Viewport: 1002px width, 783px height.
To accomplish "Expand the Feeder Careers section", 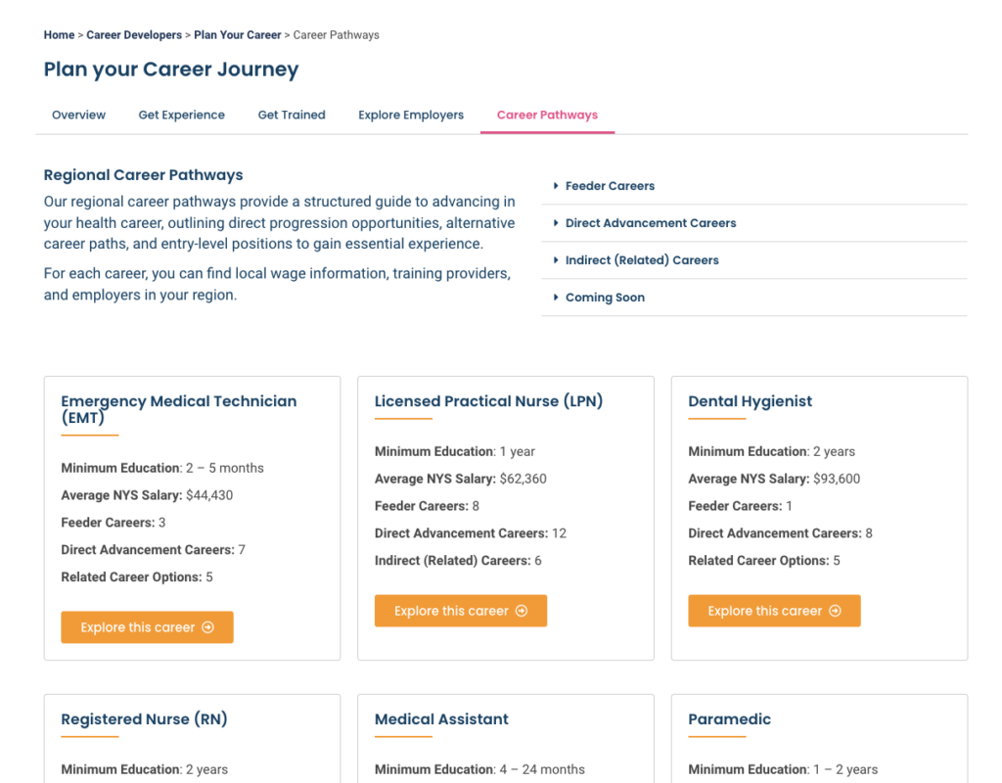I will point(610,186).
